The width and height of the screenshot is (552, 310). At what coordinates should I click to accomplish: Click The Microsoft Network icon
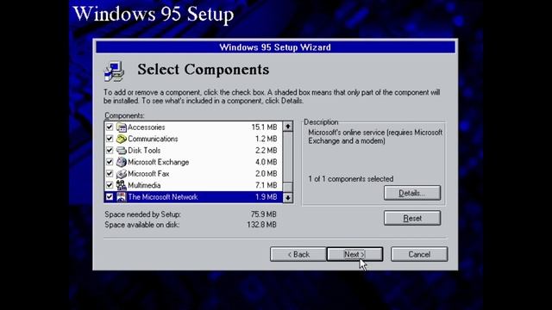tap(121, 197)
